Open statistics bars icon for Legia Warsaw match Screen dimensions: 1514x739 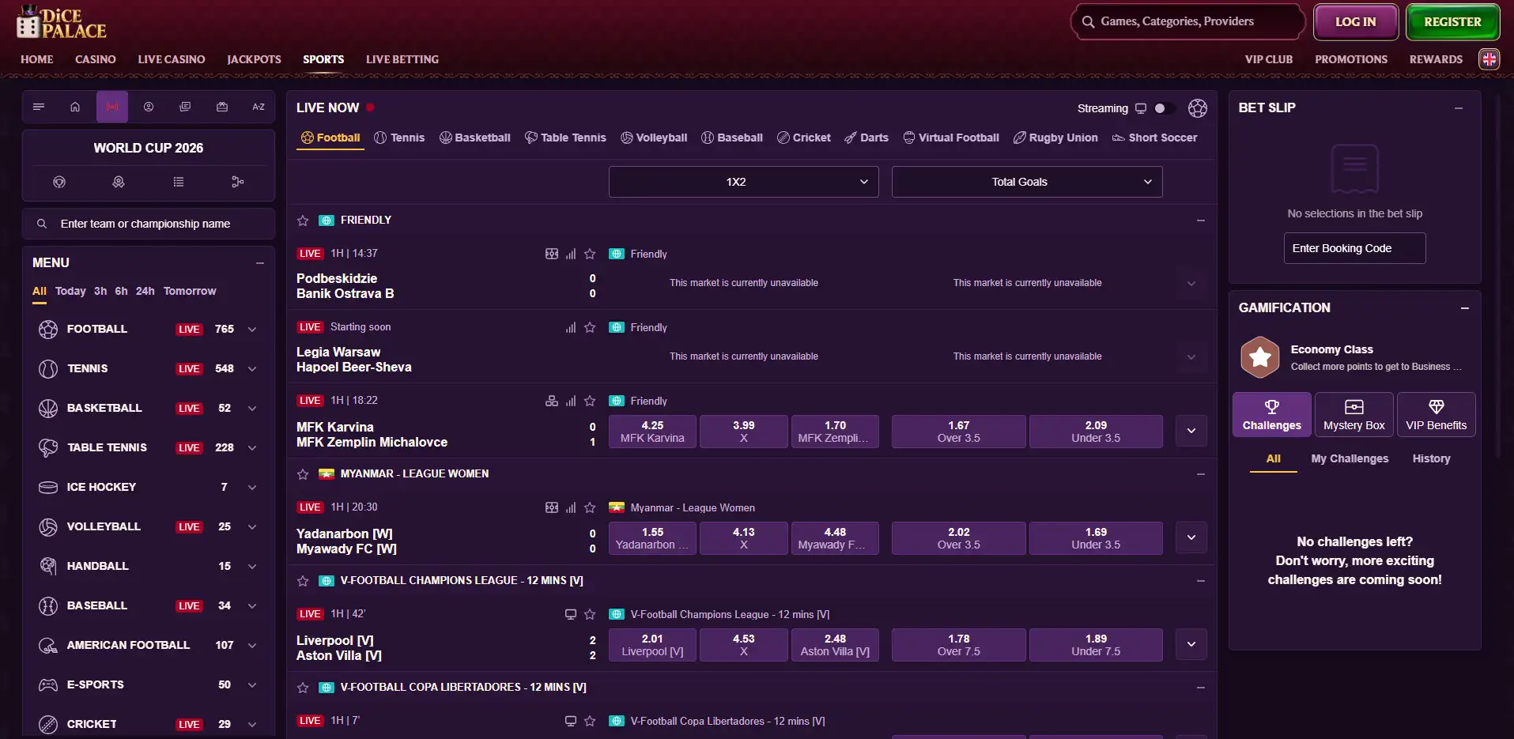(x=571, y=327)
